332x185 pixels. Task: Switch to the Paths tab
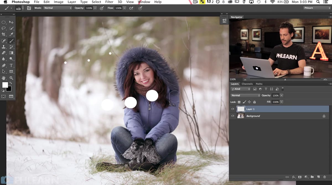(259, 84)
